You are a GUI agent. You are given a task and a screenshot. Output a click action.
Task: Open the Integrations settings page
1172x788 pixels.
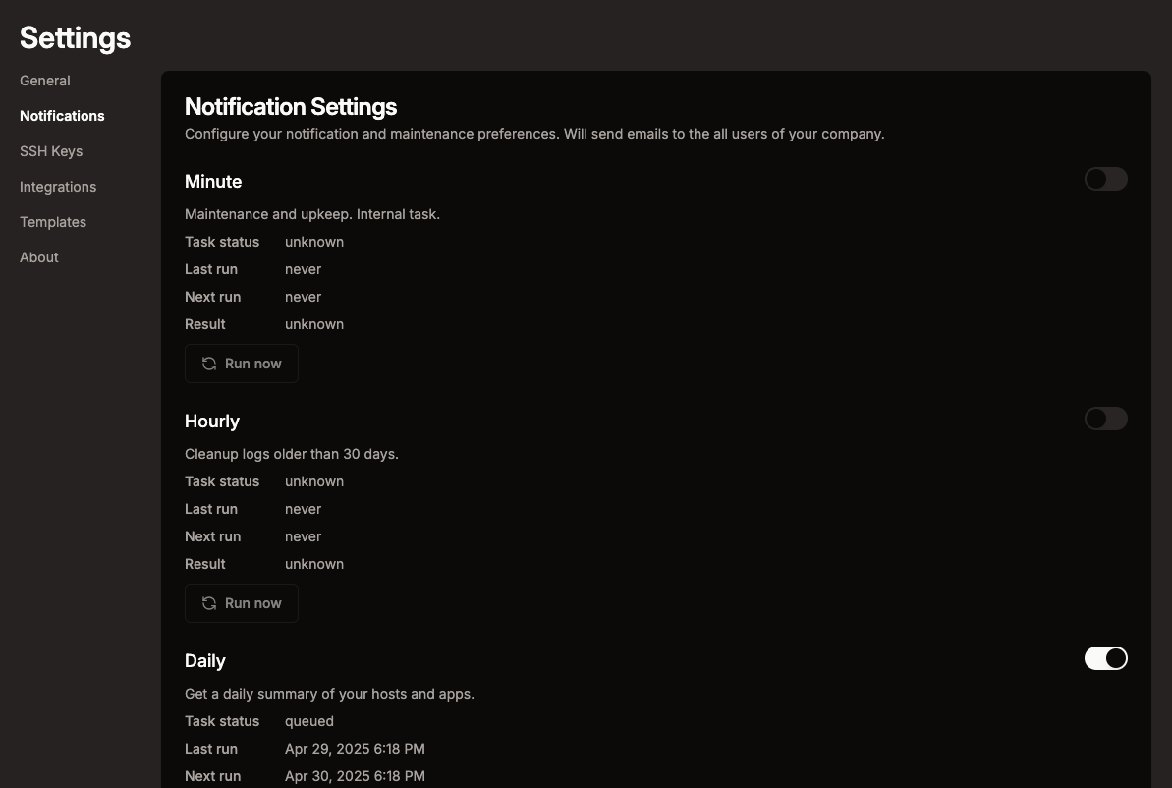click(58, 187)
